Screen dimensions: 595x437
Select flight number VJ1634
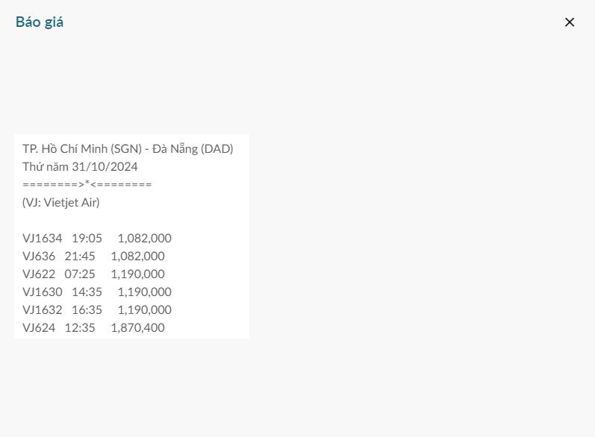[43, 238]
